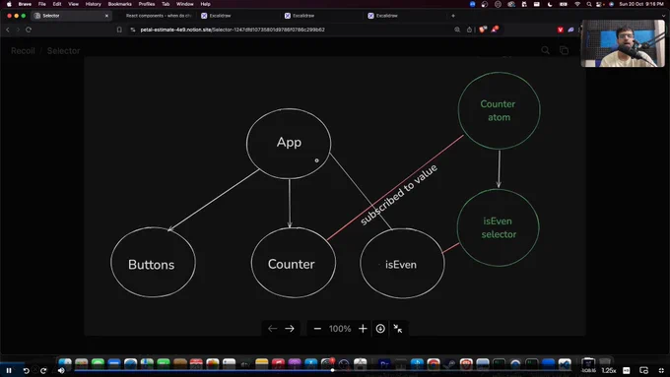Click the green Counter atom label
670x377 pixels.
tap(499, 110)
